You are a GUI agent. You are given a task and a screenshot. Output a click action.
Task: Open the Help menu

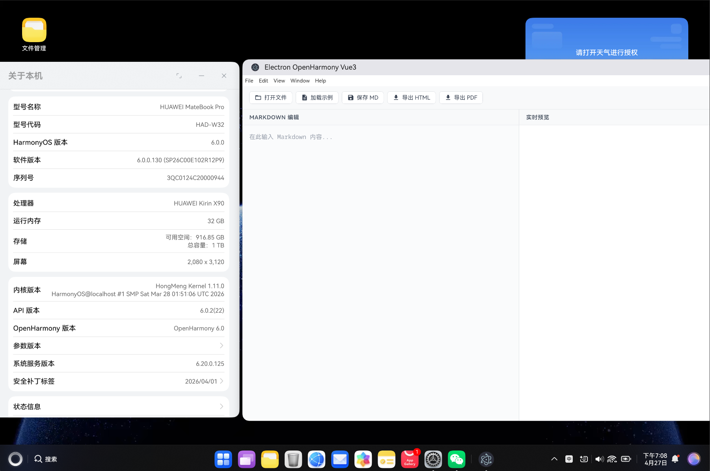pyautogui.click(x=321, y=81)
